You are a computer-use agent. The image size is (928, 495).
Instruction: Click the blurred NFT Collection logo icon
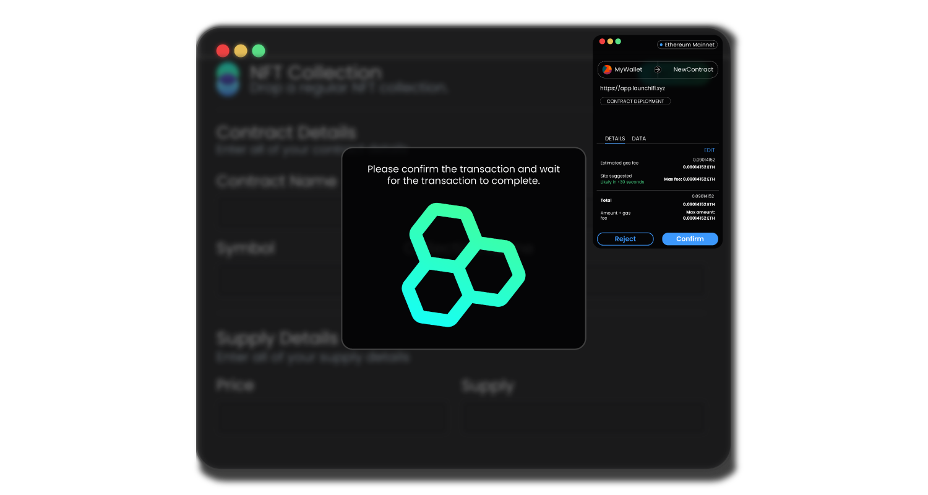pos(228,79)
